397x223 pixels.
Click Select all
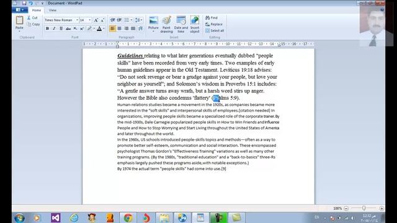[x=215, y=30]
